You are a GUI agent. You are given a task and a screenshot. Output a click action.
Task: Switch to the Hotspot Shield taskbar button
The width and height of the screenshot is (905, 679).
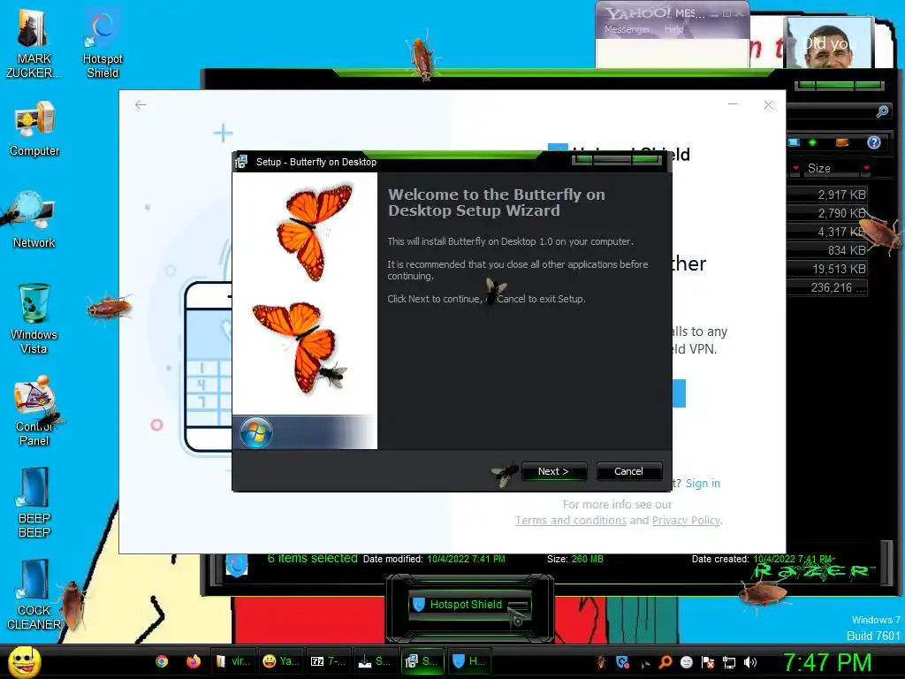tap(469, 661)
